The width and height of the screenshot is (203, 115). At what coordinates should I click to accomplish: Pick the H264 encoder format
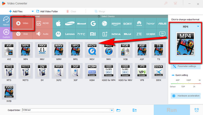click(x=92, y=71)
